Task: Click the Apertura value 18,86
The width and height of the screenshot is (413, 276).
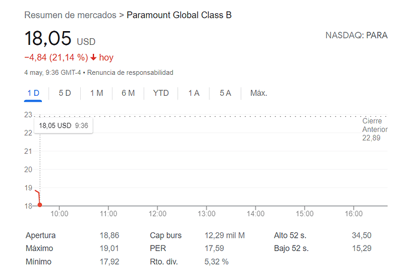Action: [x=110, y=235]
